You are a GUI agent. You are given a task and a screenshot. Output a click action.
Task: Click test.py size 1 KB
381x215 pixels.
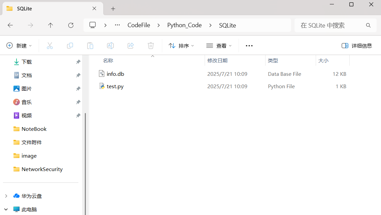(341, 87)
